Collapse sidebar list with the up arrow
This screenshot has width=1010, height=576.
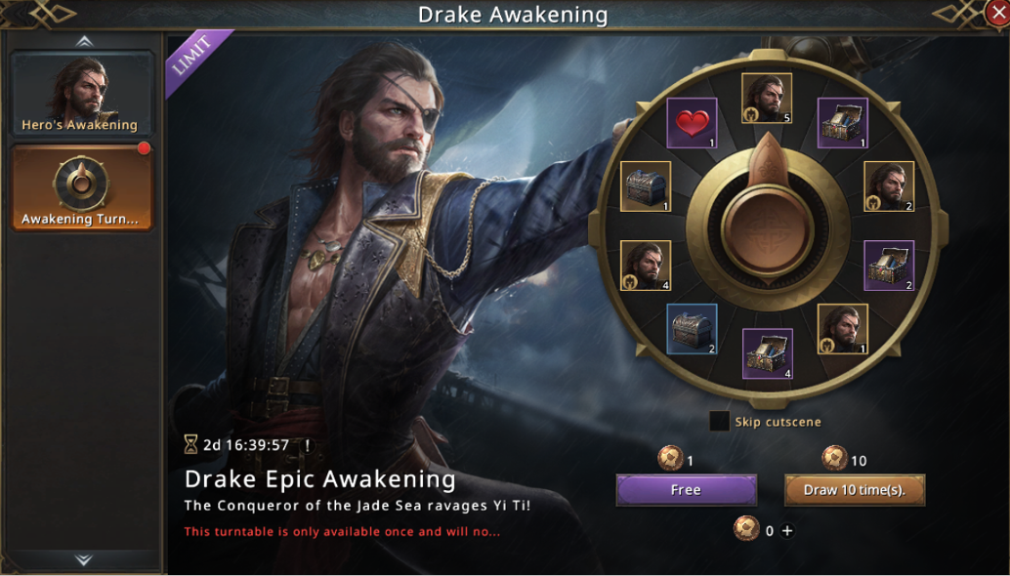coord(84,42)
